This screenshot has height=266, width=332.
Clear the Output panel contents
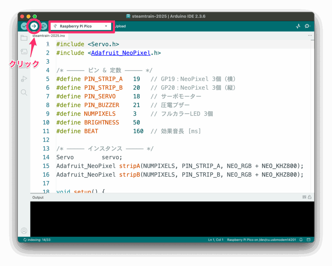[x=304, y=197]
